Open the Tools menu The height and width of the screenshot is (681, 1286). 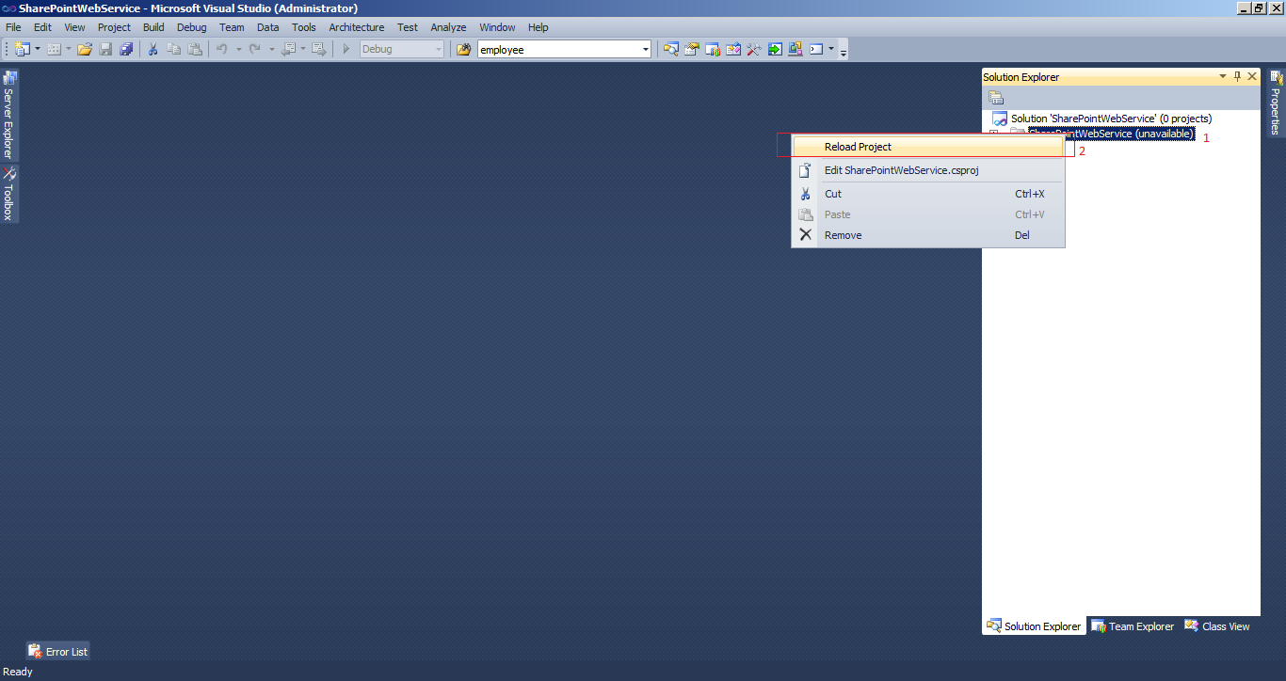click(304, 27)
